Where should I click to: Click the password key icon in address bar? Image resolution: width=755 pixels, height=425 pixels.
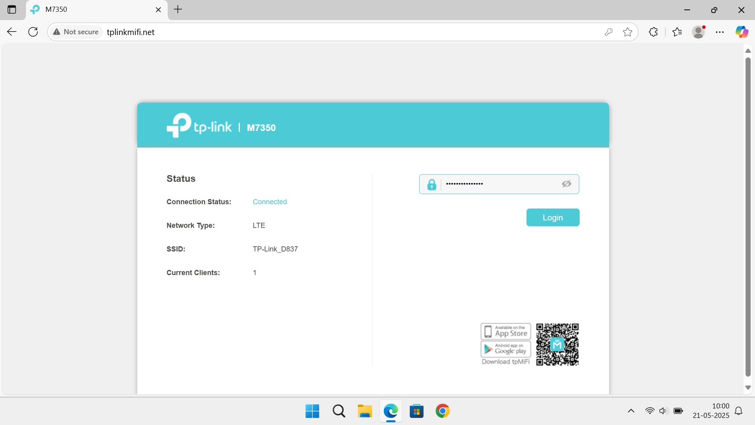[x=609, y=32]
